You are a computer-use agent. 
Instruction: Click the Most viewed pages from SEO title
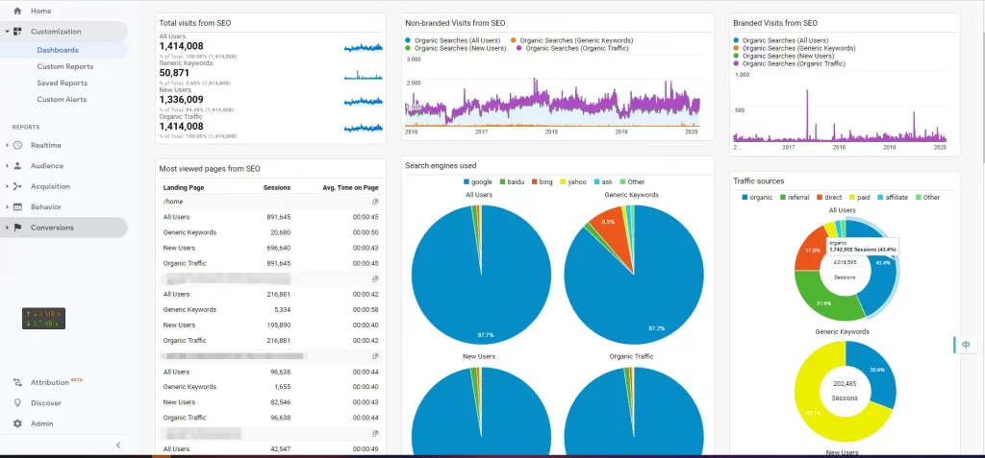point(210,169)
